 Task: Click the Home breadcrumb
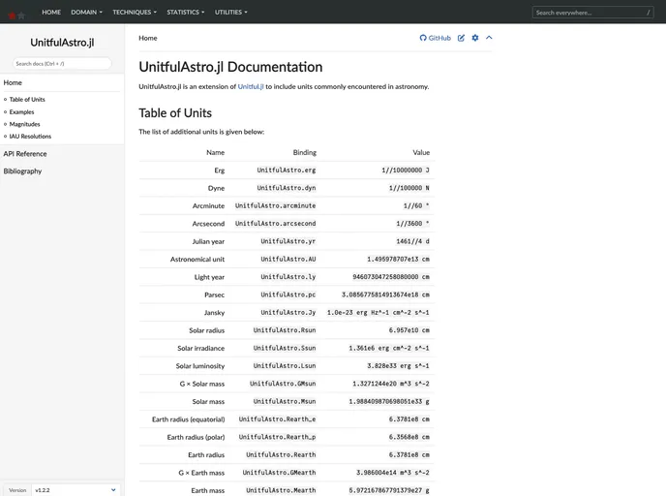tap(148, 38)
